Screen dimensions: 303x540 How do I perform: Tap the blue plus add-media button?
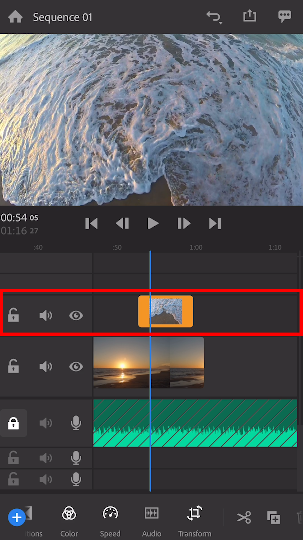pyautogui.click(x=17, y=517)
